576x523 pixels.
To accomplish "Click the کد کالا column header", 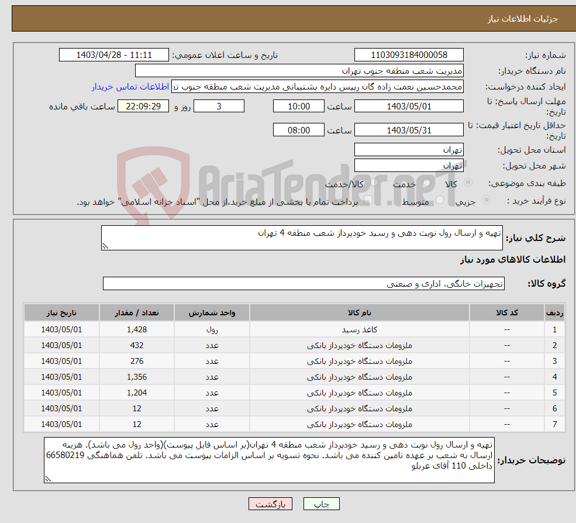I will point(507,313).
